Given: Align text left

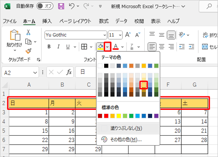Looking at the screenshot, I should (152, 47).
